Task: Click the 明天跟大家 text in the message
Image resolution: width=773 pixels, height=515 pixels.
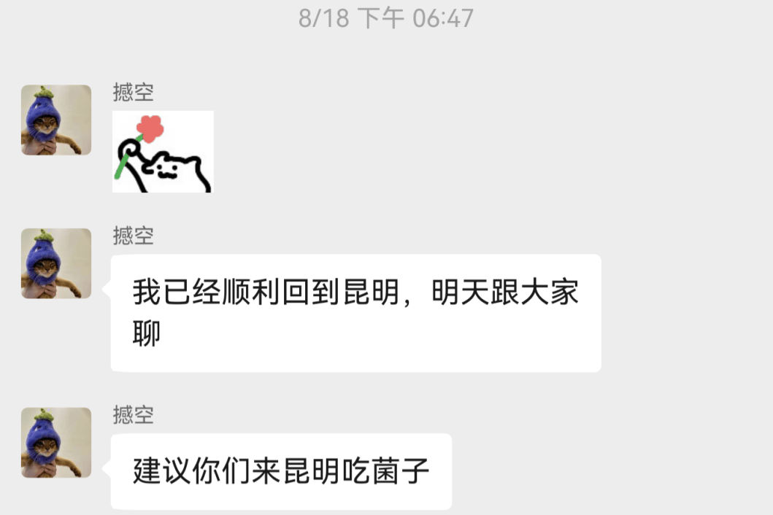Action: 505,292
